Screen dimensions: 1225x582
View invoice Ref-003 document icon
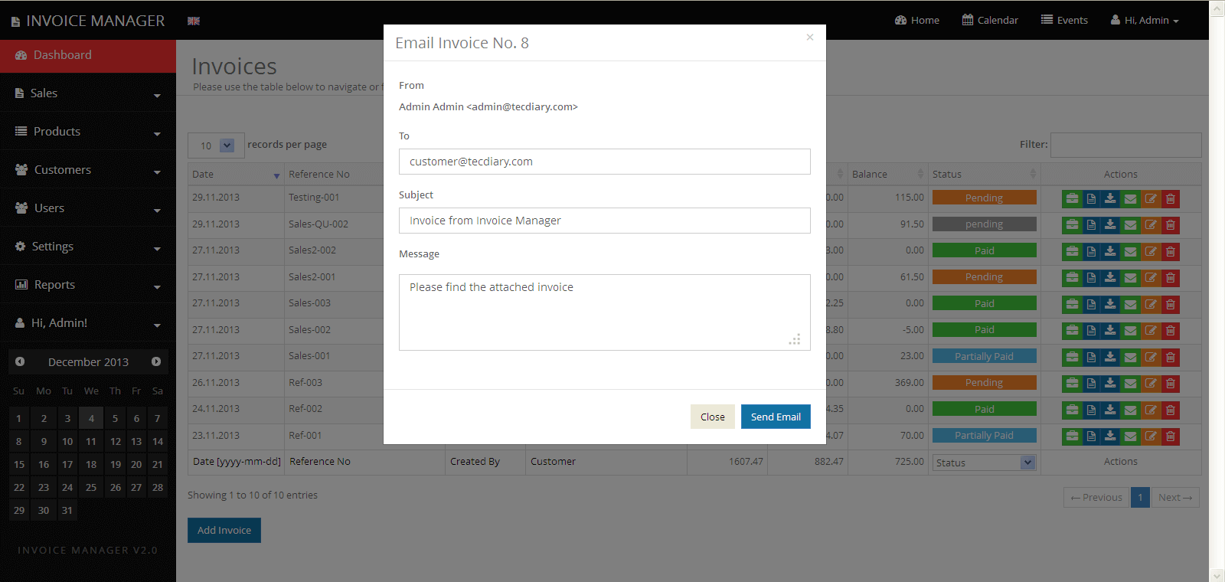click(x=1091, y=384)
